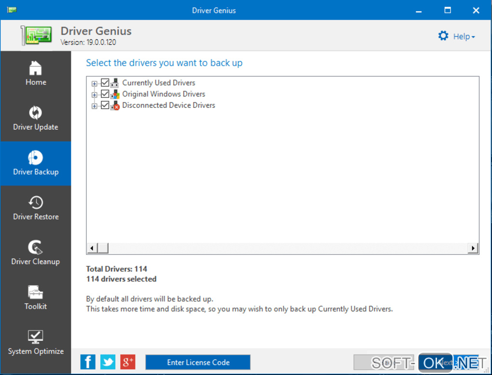Minimize the Driver Genius window
The height and width of the screenshot is (375, 492).
[419, 11]
